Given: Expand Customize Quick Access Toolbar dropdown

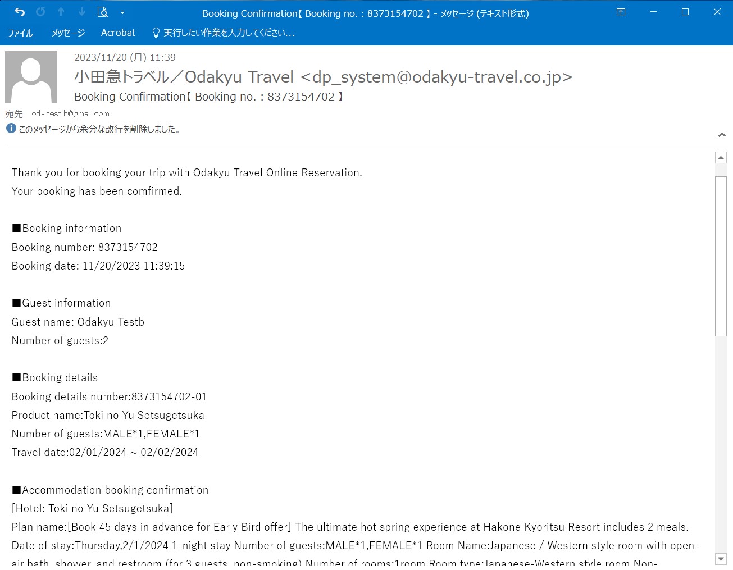Looking at the screenshot, I should pyautogui.click(x=122, y=12).
